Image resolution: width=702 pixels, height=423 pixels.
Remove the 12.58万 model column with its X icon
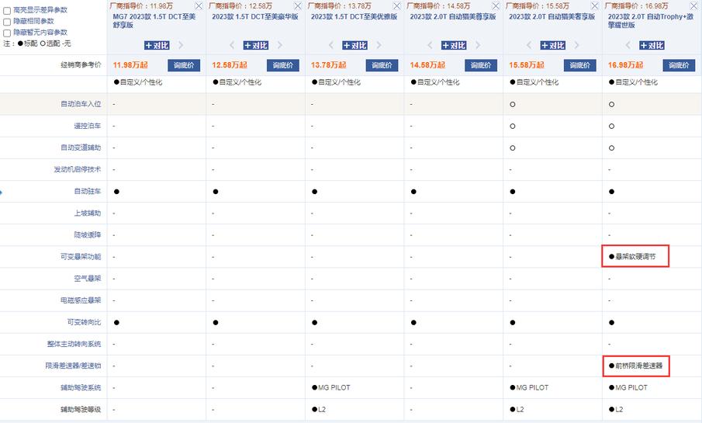(x=298, y=6)
